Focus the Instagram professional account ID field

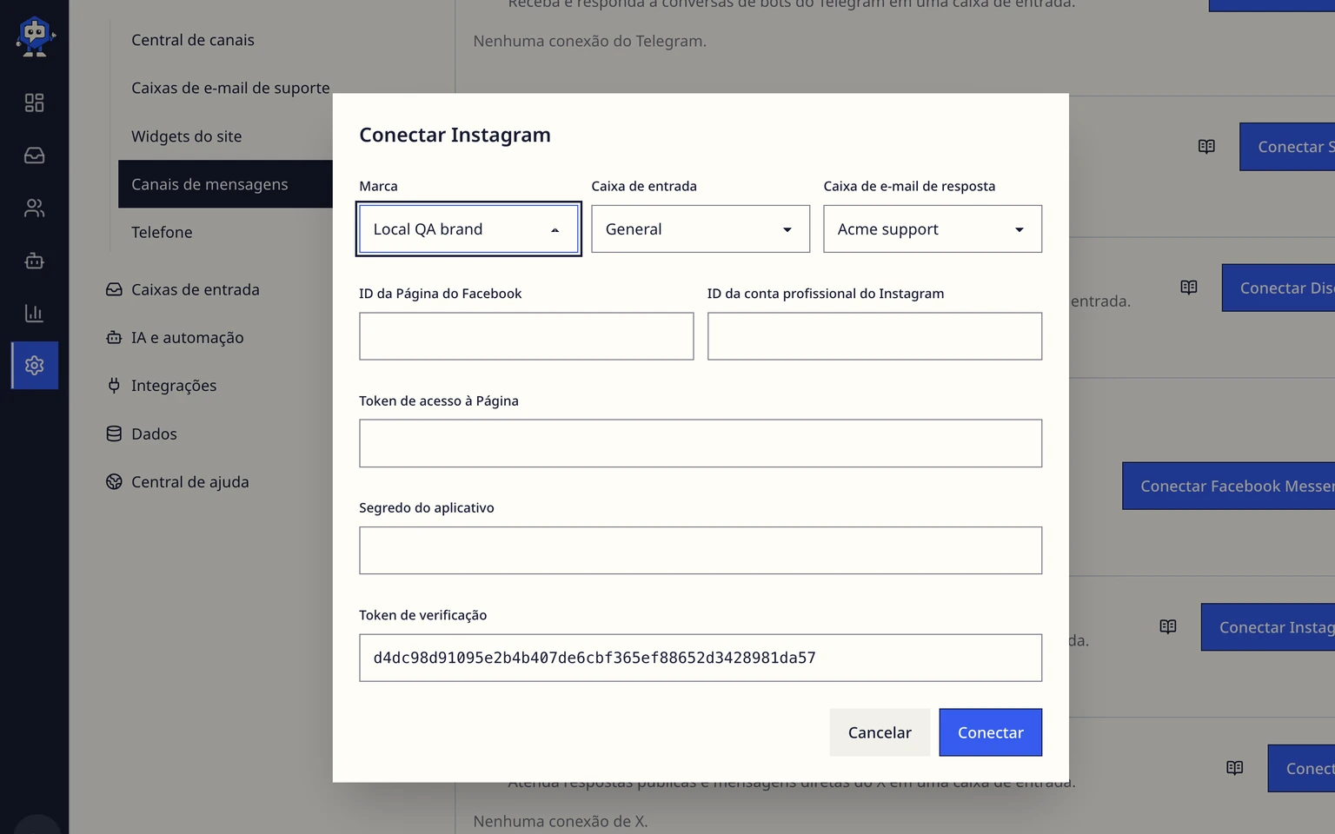(875, 336)
